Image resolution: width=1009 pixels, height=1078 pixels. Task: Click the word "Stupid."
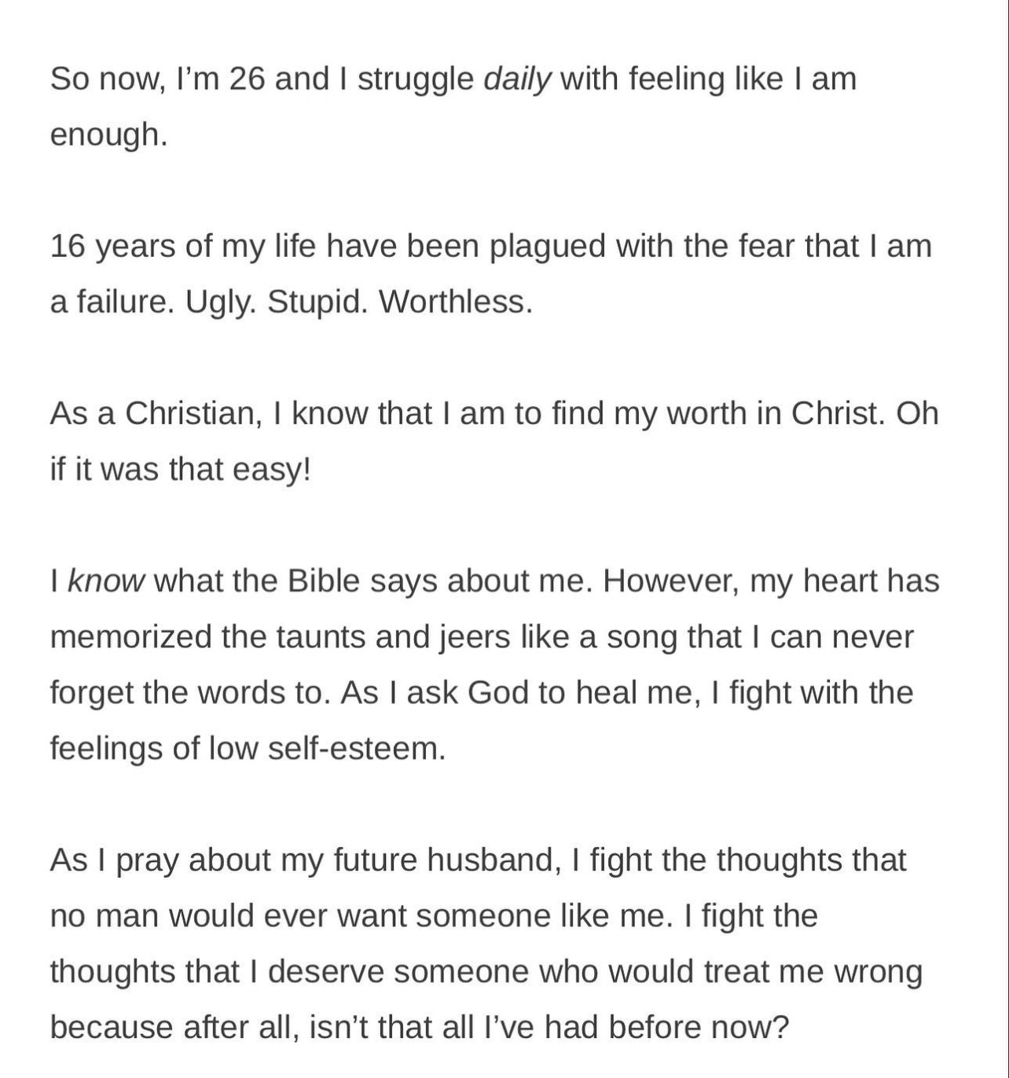tap(317, 302)
